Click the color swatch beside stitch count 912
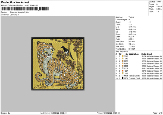 (x=123, y=59)
